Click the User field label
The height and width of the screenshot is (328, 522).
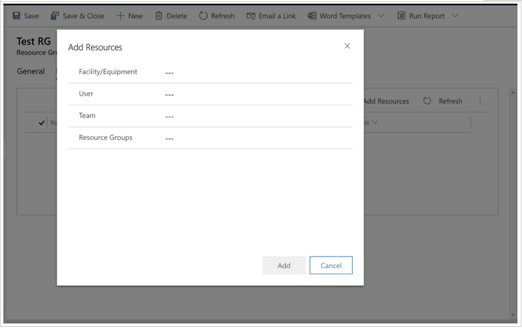pyautogui.click(x=86, y=93)
